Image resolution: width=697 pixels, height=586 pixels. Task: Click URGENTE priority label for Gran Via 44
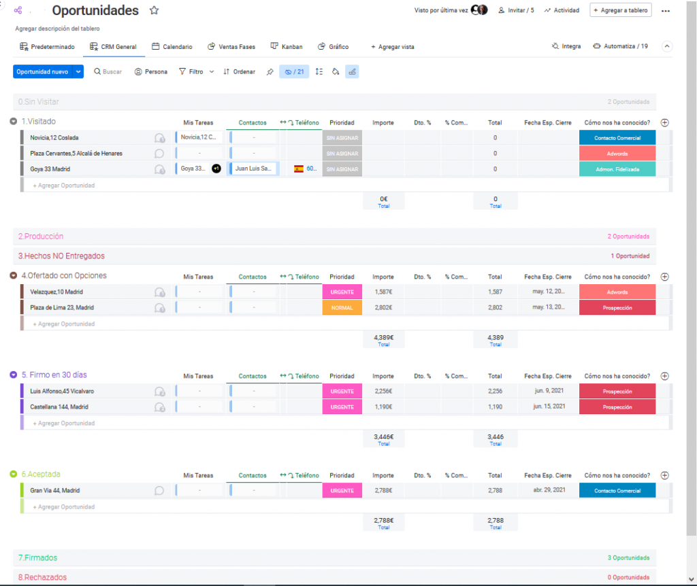[342, 490]
